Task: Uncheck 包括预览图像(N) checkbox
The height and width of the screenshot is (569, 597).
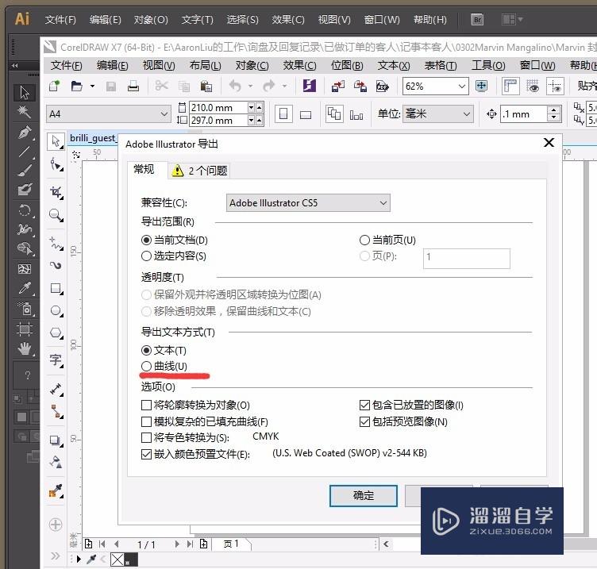Action: 403,421
